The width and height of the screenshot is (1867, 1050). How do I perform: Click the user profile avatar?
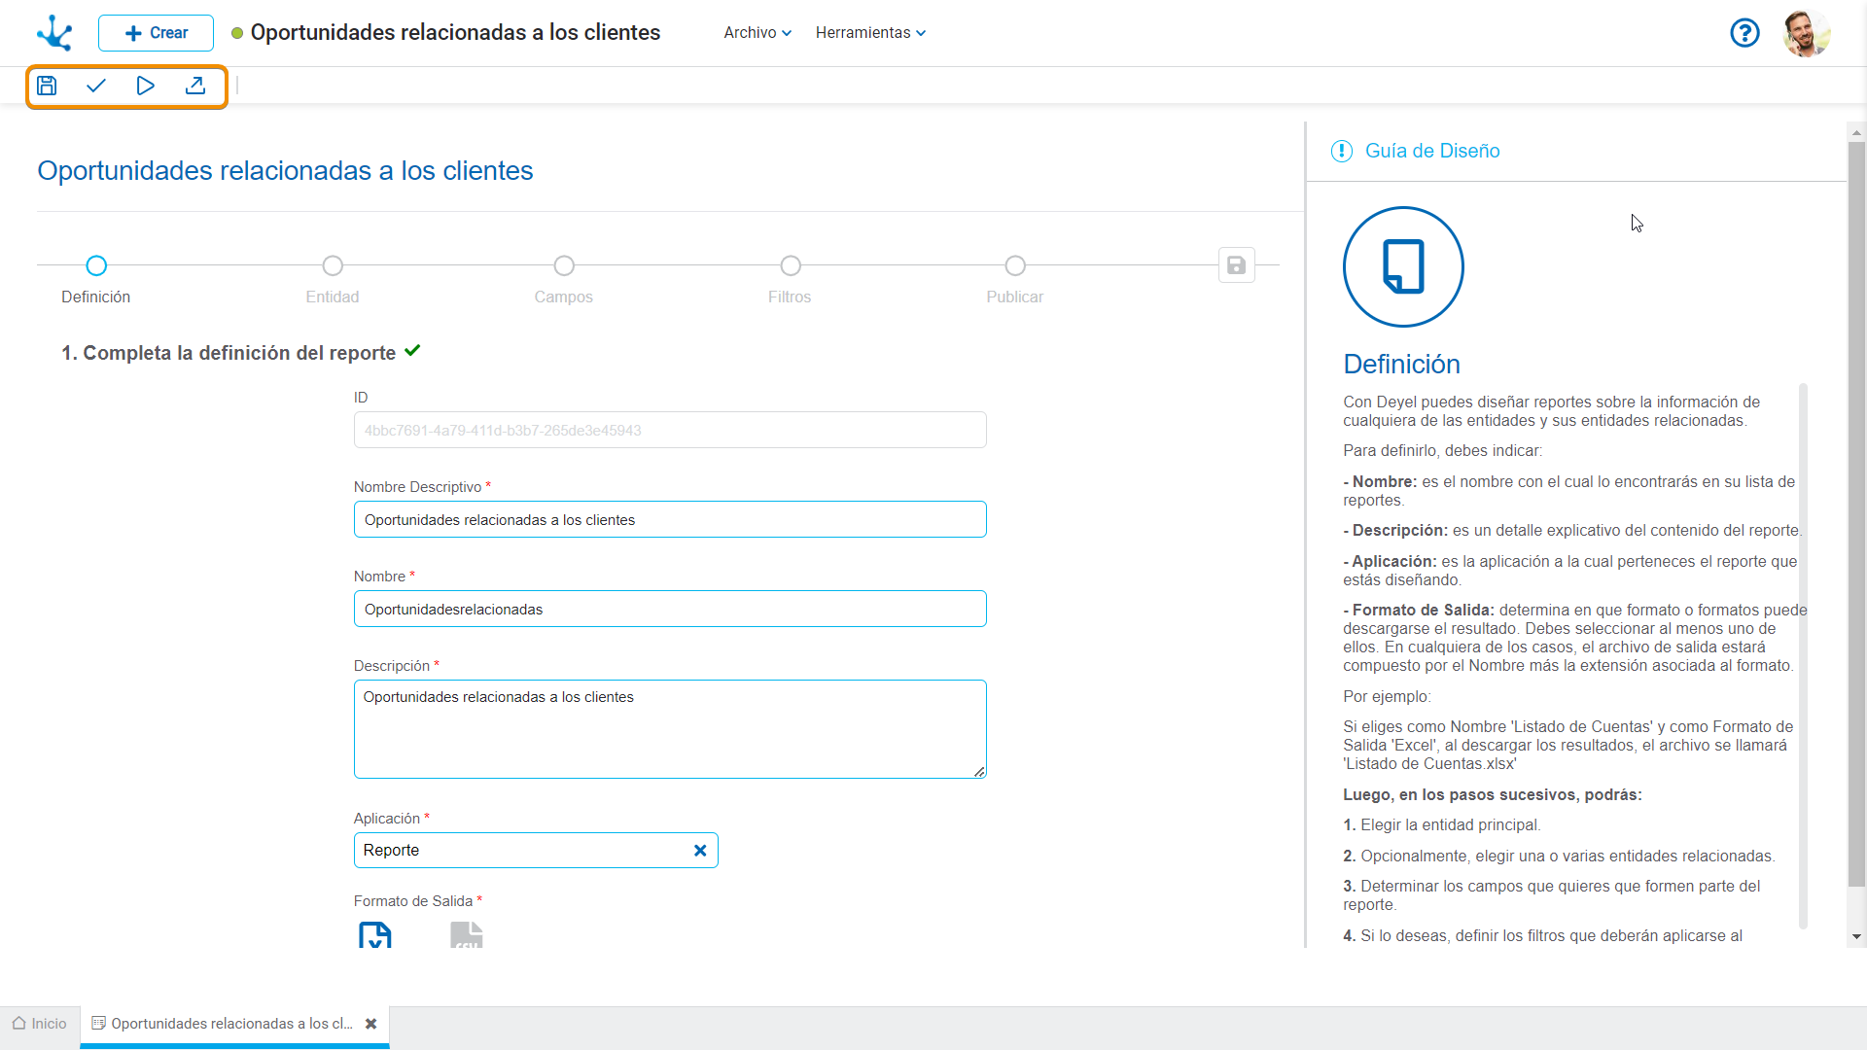[1806, 33]
